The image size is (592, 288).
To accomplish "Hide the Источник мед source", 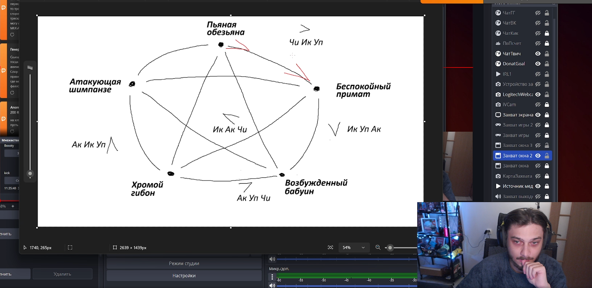I will click(x=538, y=186).
